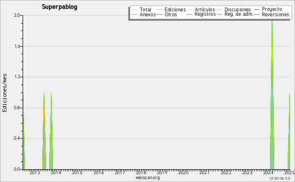The image size is (295, 182).
Task: Select the Reversiones legend entry
Action: (x=272, y=14)
